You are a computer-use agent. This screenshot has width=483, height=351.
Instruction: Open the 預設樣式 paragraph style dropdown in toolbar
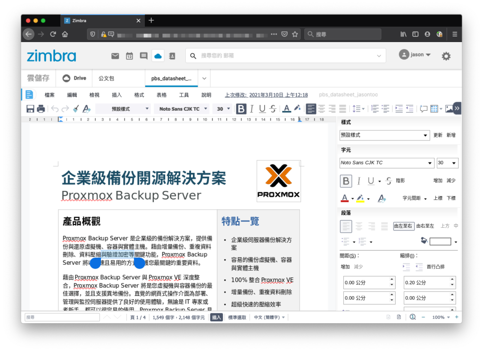[124, 109]
